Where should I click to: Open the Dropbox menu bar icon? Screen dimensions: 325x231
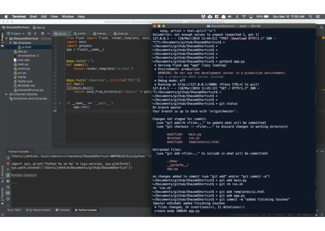click(203, 16)
